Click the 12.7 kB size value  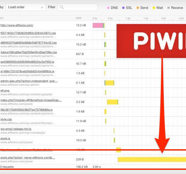tap(81, 92)
